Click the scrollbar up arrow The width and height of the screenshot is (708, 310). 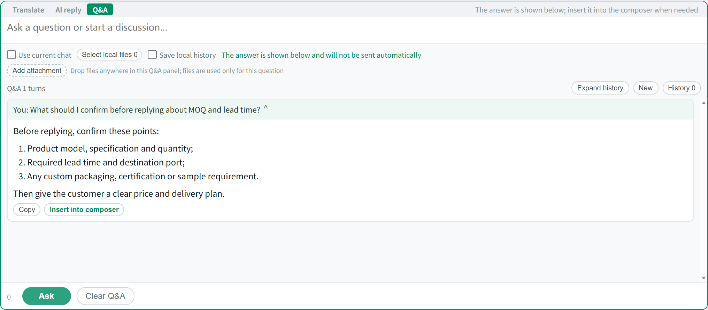coord(704,103)
